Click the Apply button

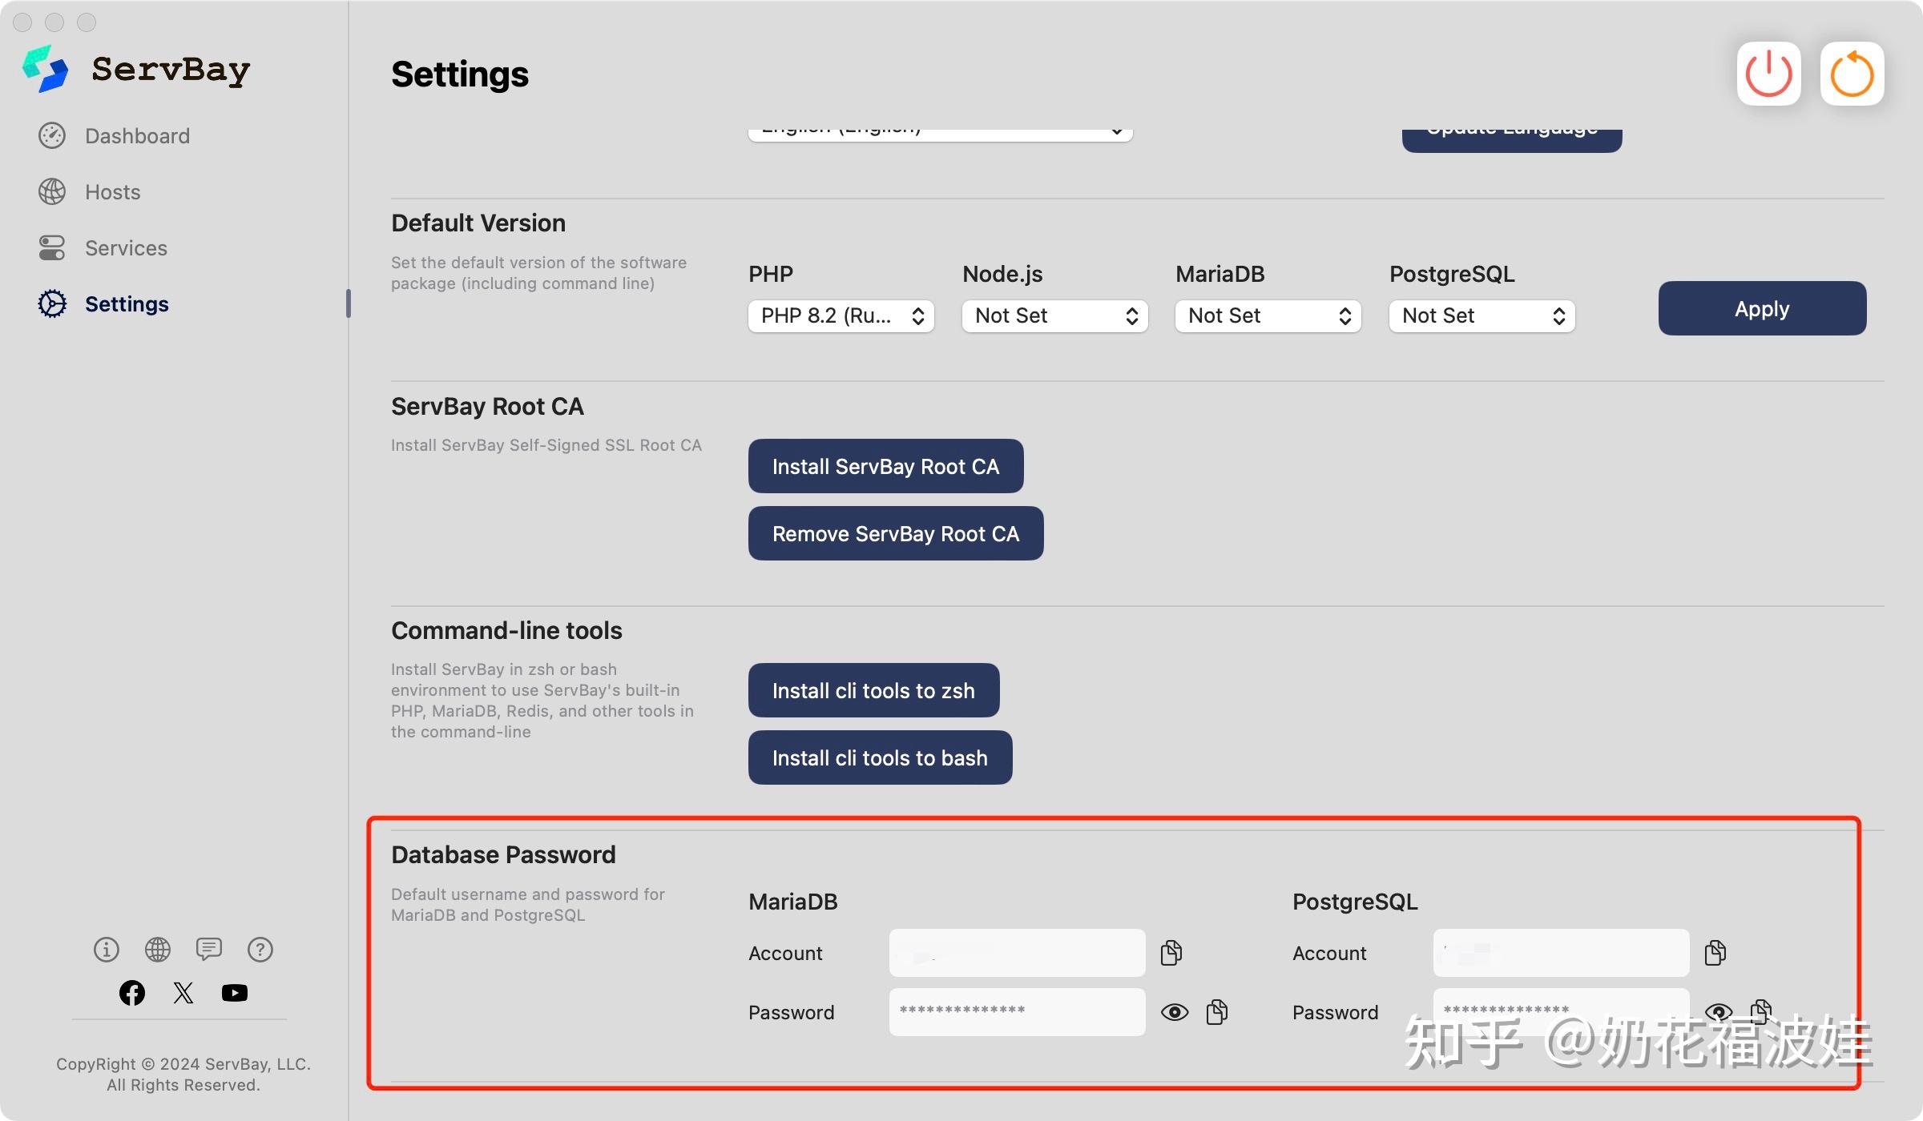[1761, 308]
